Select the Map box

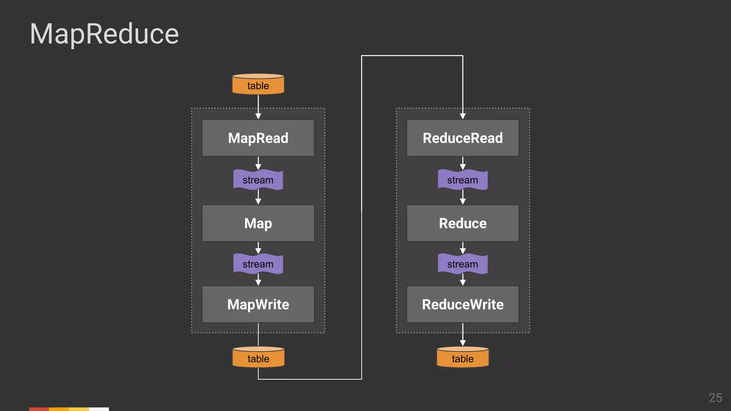(x=258, y=223)
